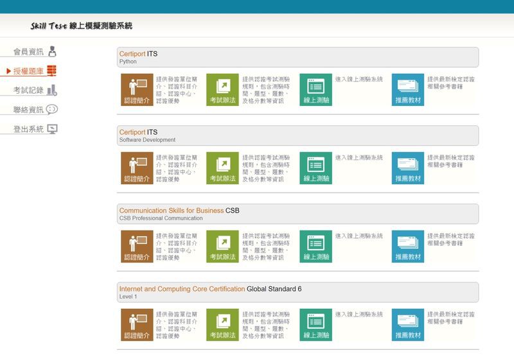
Task: Open 推薦教材 icon for ITS Python
Action: click(408, 90)
